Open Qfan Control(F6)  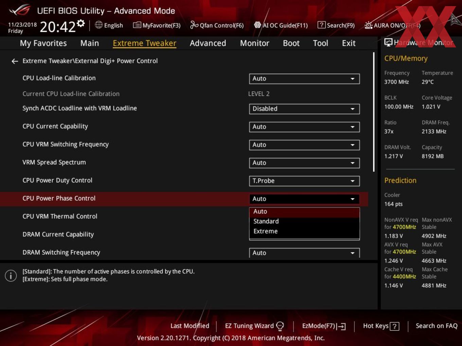pyautogui.click(x=217, y=25)
